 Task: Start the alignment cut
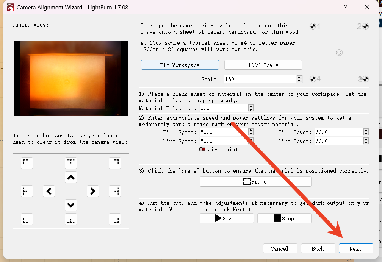(x=227, y=218)
